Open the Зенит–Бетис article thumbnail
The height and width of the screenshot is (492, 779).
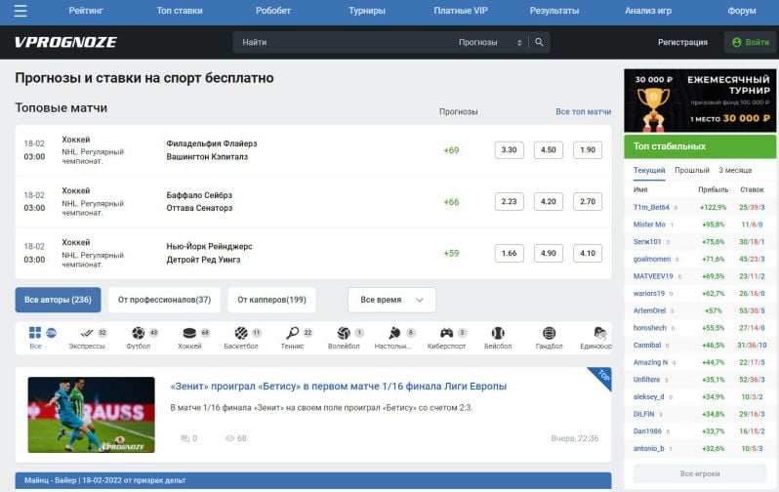pyautogui.click(x=92, y=415)
